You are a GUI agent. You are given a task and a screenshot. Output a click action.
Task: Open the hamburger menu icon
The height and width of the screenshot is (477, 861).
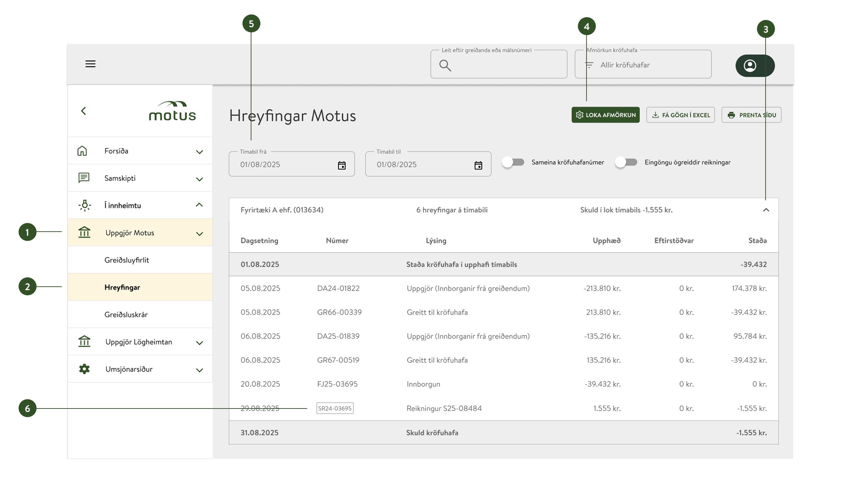coord(90,64)
